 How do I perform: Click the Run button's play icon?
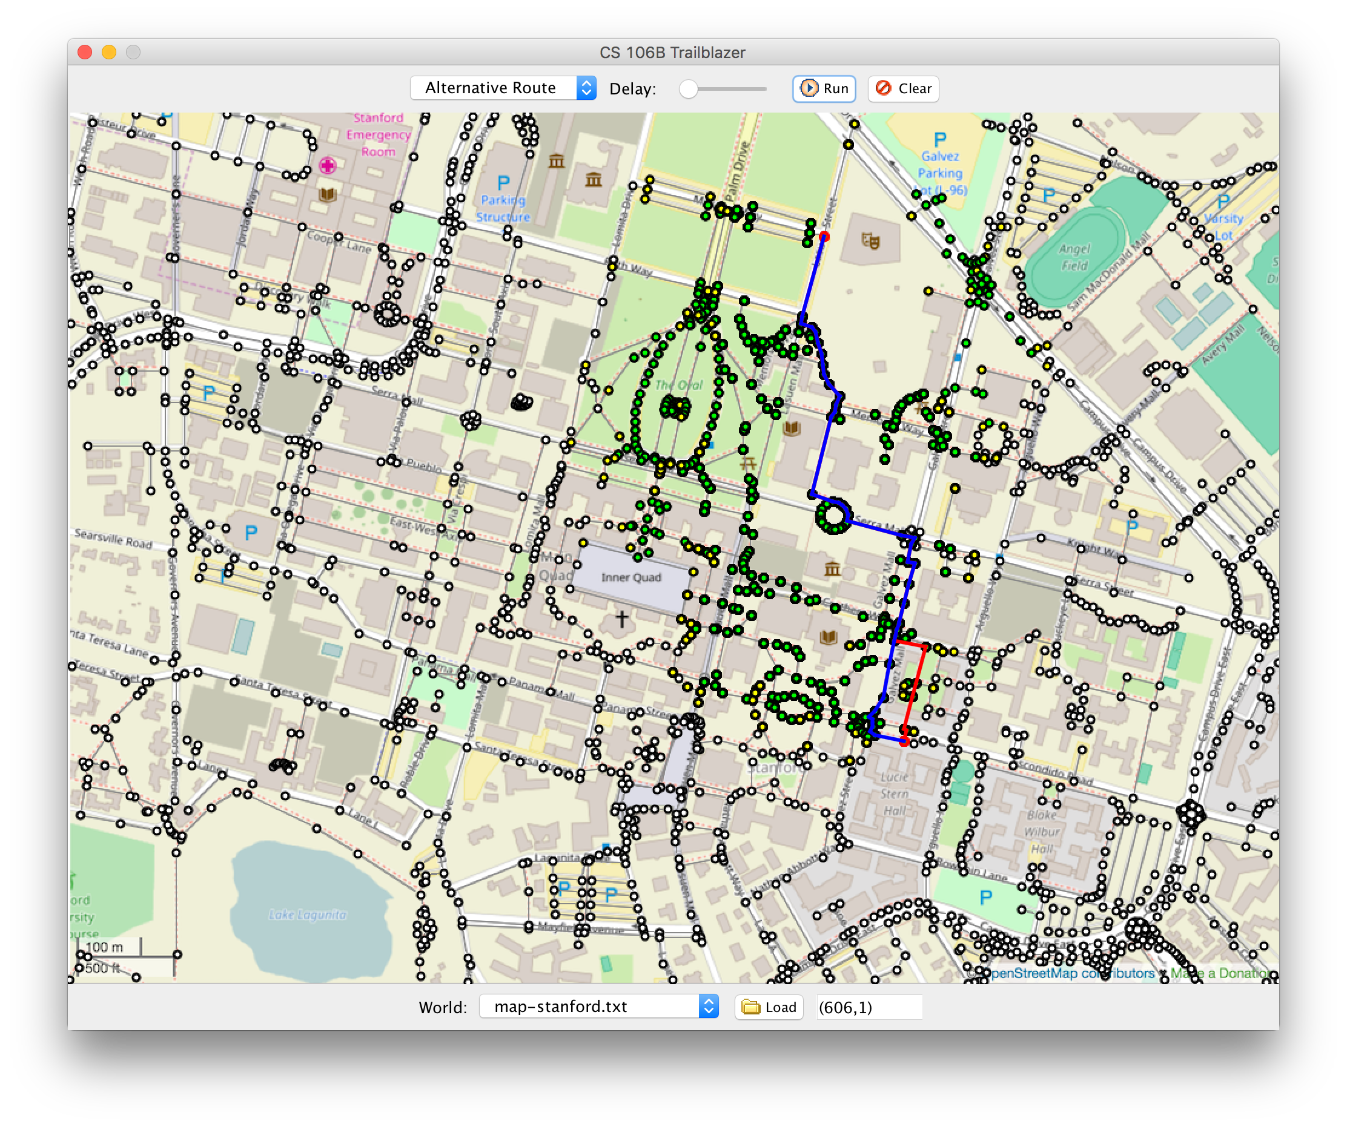(x=809, y=88)
